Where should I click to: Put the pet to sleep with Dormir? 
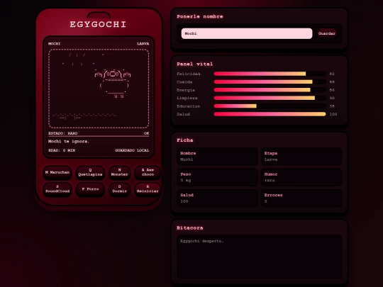pyautogui.click(x=119, y=189)
